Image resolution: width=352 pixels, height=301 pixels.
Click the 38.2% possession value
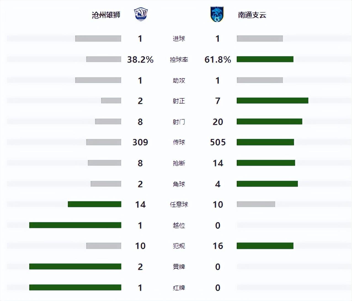(x=140, y=60)
